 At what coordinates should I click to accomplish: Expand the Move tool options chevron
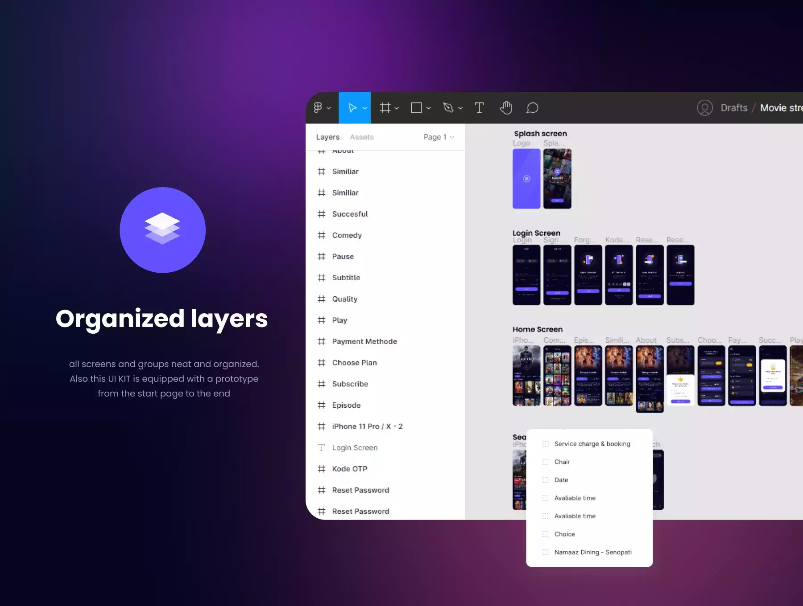pos(364,108)
